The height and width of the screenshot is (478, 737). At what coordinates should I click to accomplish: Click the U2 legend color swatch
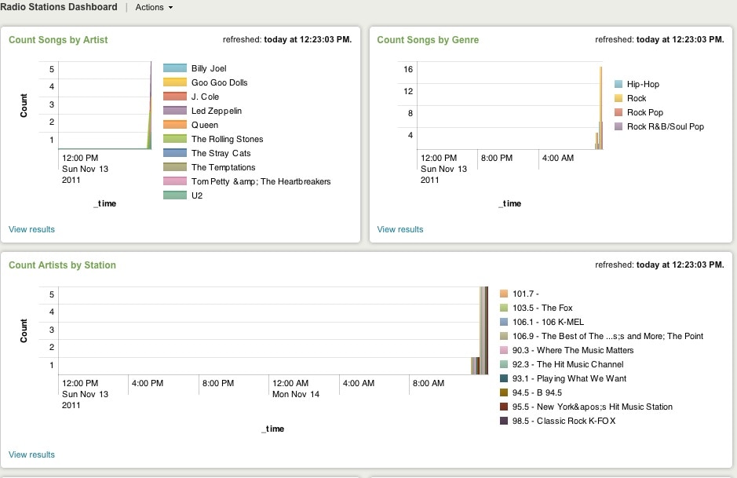click(x=174, y=195)
